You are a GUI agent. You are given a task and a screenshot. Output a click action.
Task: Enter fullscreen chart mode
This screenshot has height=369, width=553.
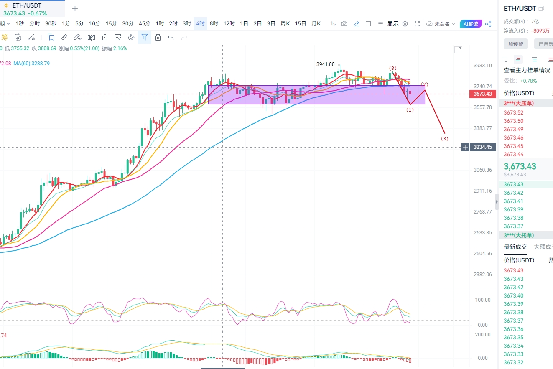click(x=417, y=24)
